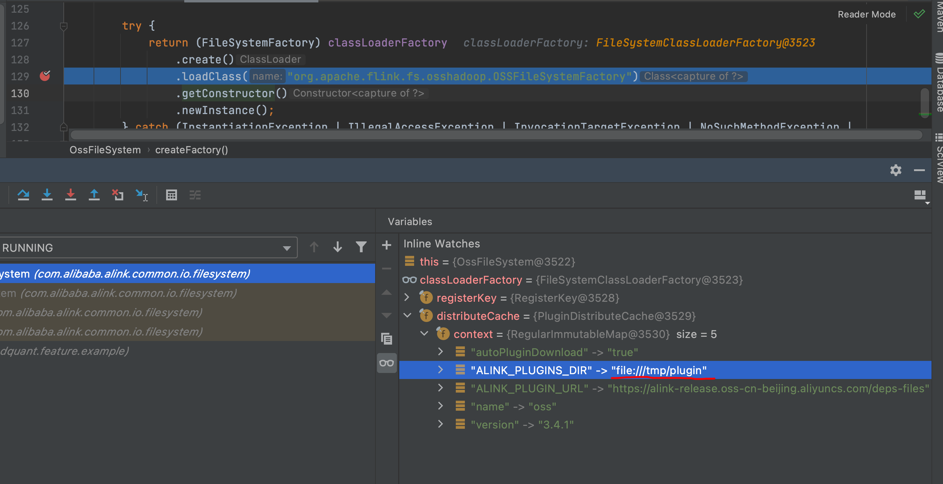Click the Restore Layout icon
The width and height of the screenshot is (943, 484).
pyautogui.click(x=921, y=196)
